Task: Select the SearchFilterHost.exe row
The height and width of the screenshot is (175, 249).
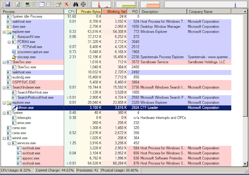Action: point(116,92)
